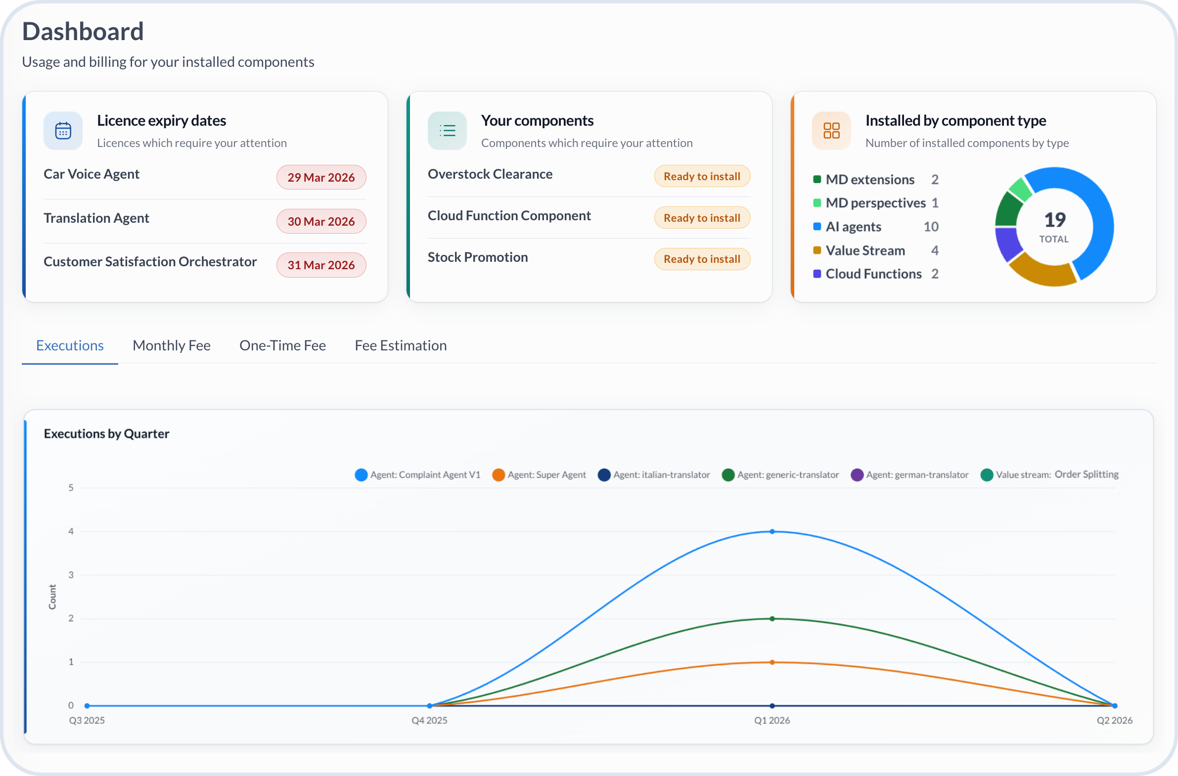Click the Q2 2026 axis label
Screen dimensions: 1178x776
(1115, 721)
